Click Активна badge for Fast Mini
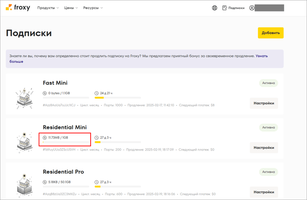Image resolution: width=307 pixels, height=200 pixels. pyautogui.click(x=269, y=83)
